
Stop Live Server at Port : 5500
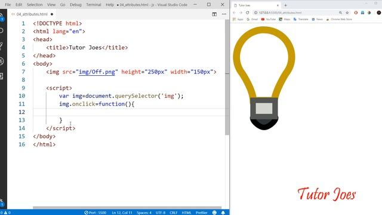tap(95, 213)
